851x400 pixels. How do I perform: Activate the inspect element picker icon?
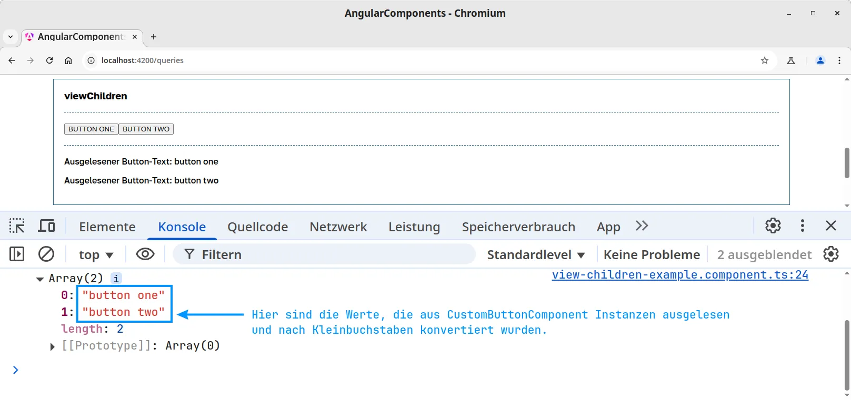tap(17, 226)
